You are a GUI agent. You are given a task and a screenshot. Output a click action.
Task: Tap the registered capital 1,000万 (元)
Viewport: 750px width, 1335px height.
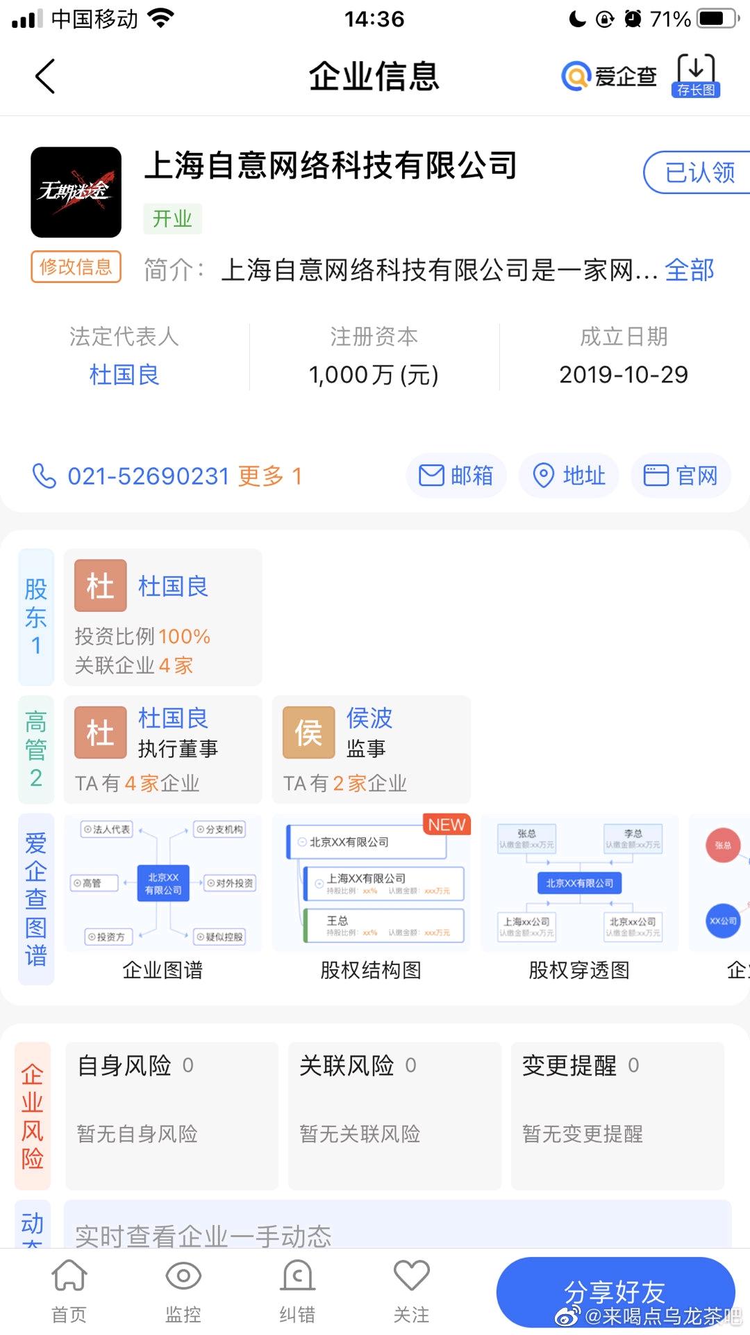pyautogui.click(x=374, y=375)
